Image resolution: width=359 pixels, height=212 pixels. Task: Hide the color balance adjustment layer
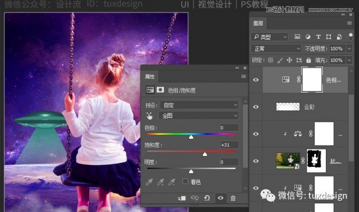pyautogui.click(x=256, y=134)
